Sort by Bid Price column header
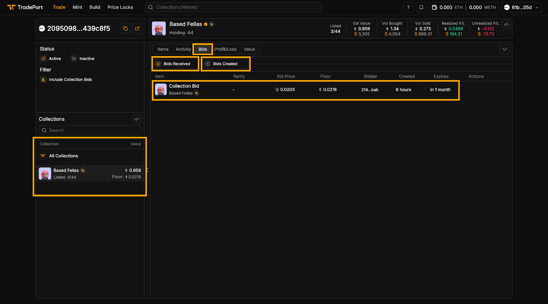Viewport: 548px width, 304px height. 286,76
